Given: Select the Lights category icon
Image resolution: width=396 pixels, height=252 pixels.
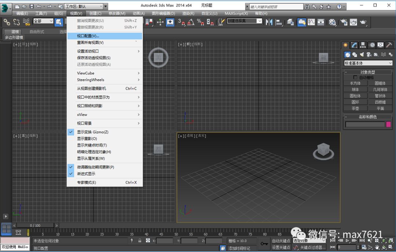Looking at the screenshot, I should [362, 55].
